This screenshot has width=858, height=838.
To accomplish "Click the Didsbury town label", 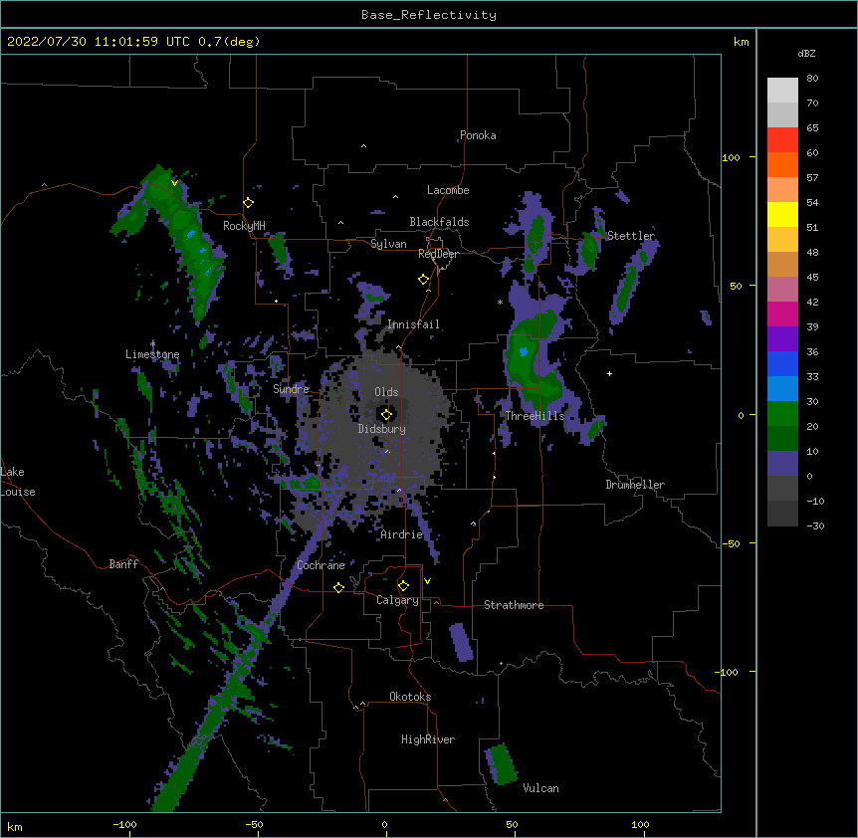I will tap(382, 429).
